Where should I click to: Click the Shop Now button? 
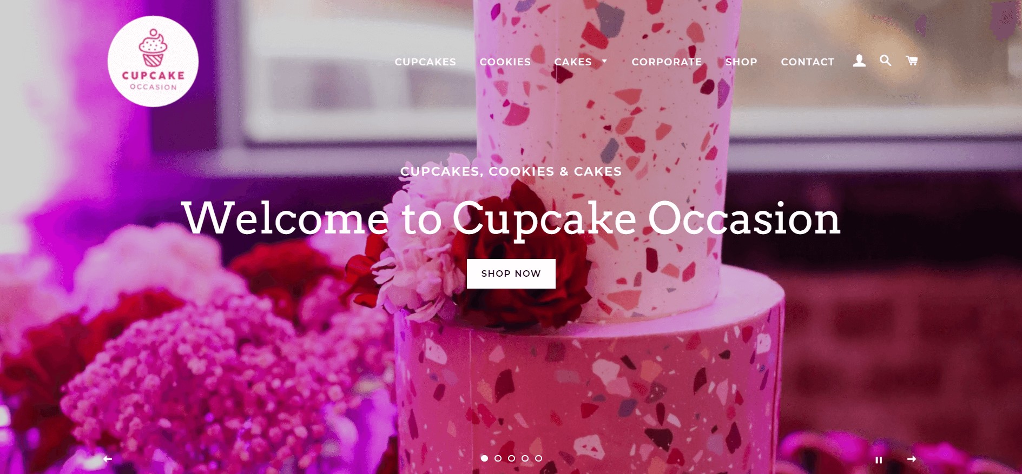(511, 273)
